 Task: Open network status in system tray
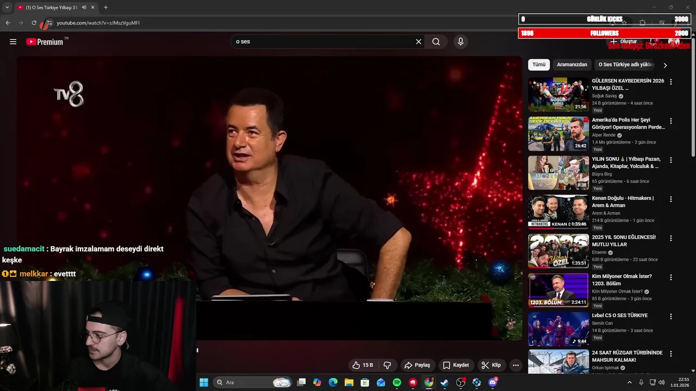(652, 382)
